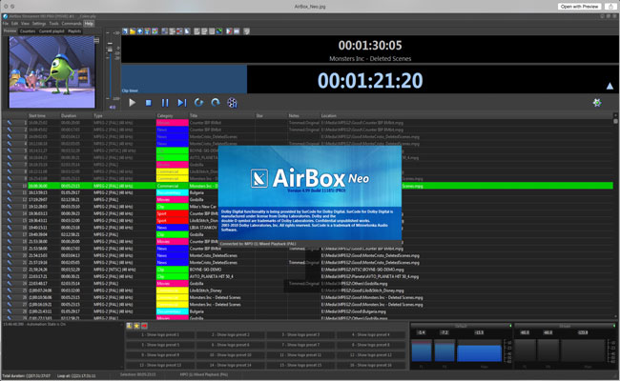Click the last toolbar icon at far right
The image size is (620, 381).
point(246,31)
